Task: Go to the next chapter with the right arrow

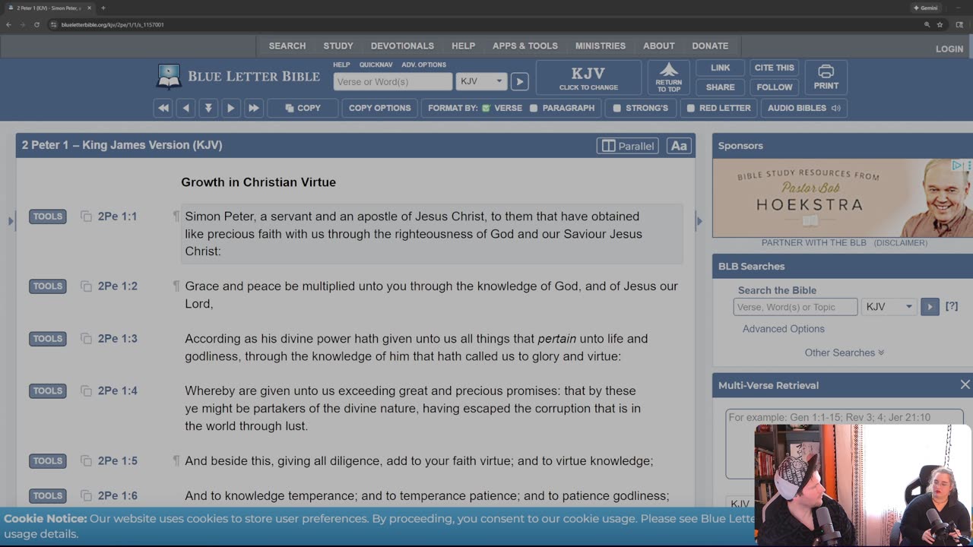Action: [231, 108]
